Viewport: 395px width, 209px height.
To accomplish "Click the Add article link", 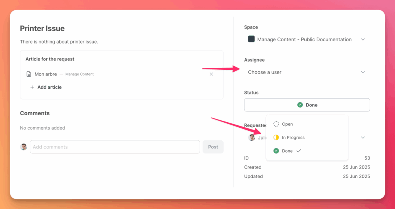I will [49, 87].
